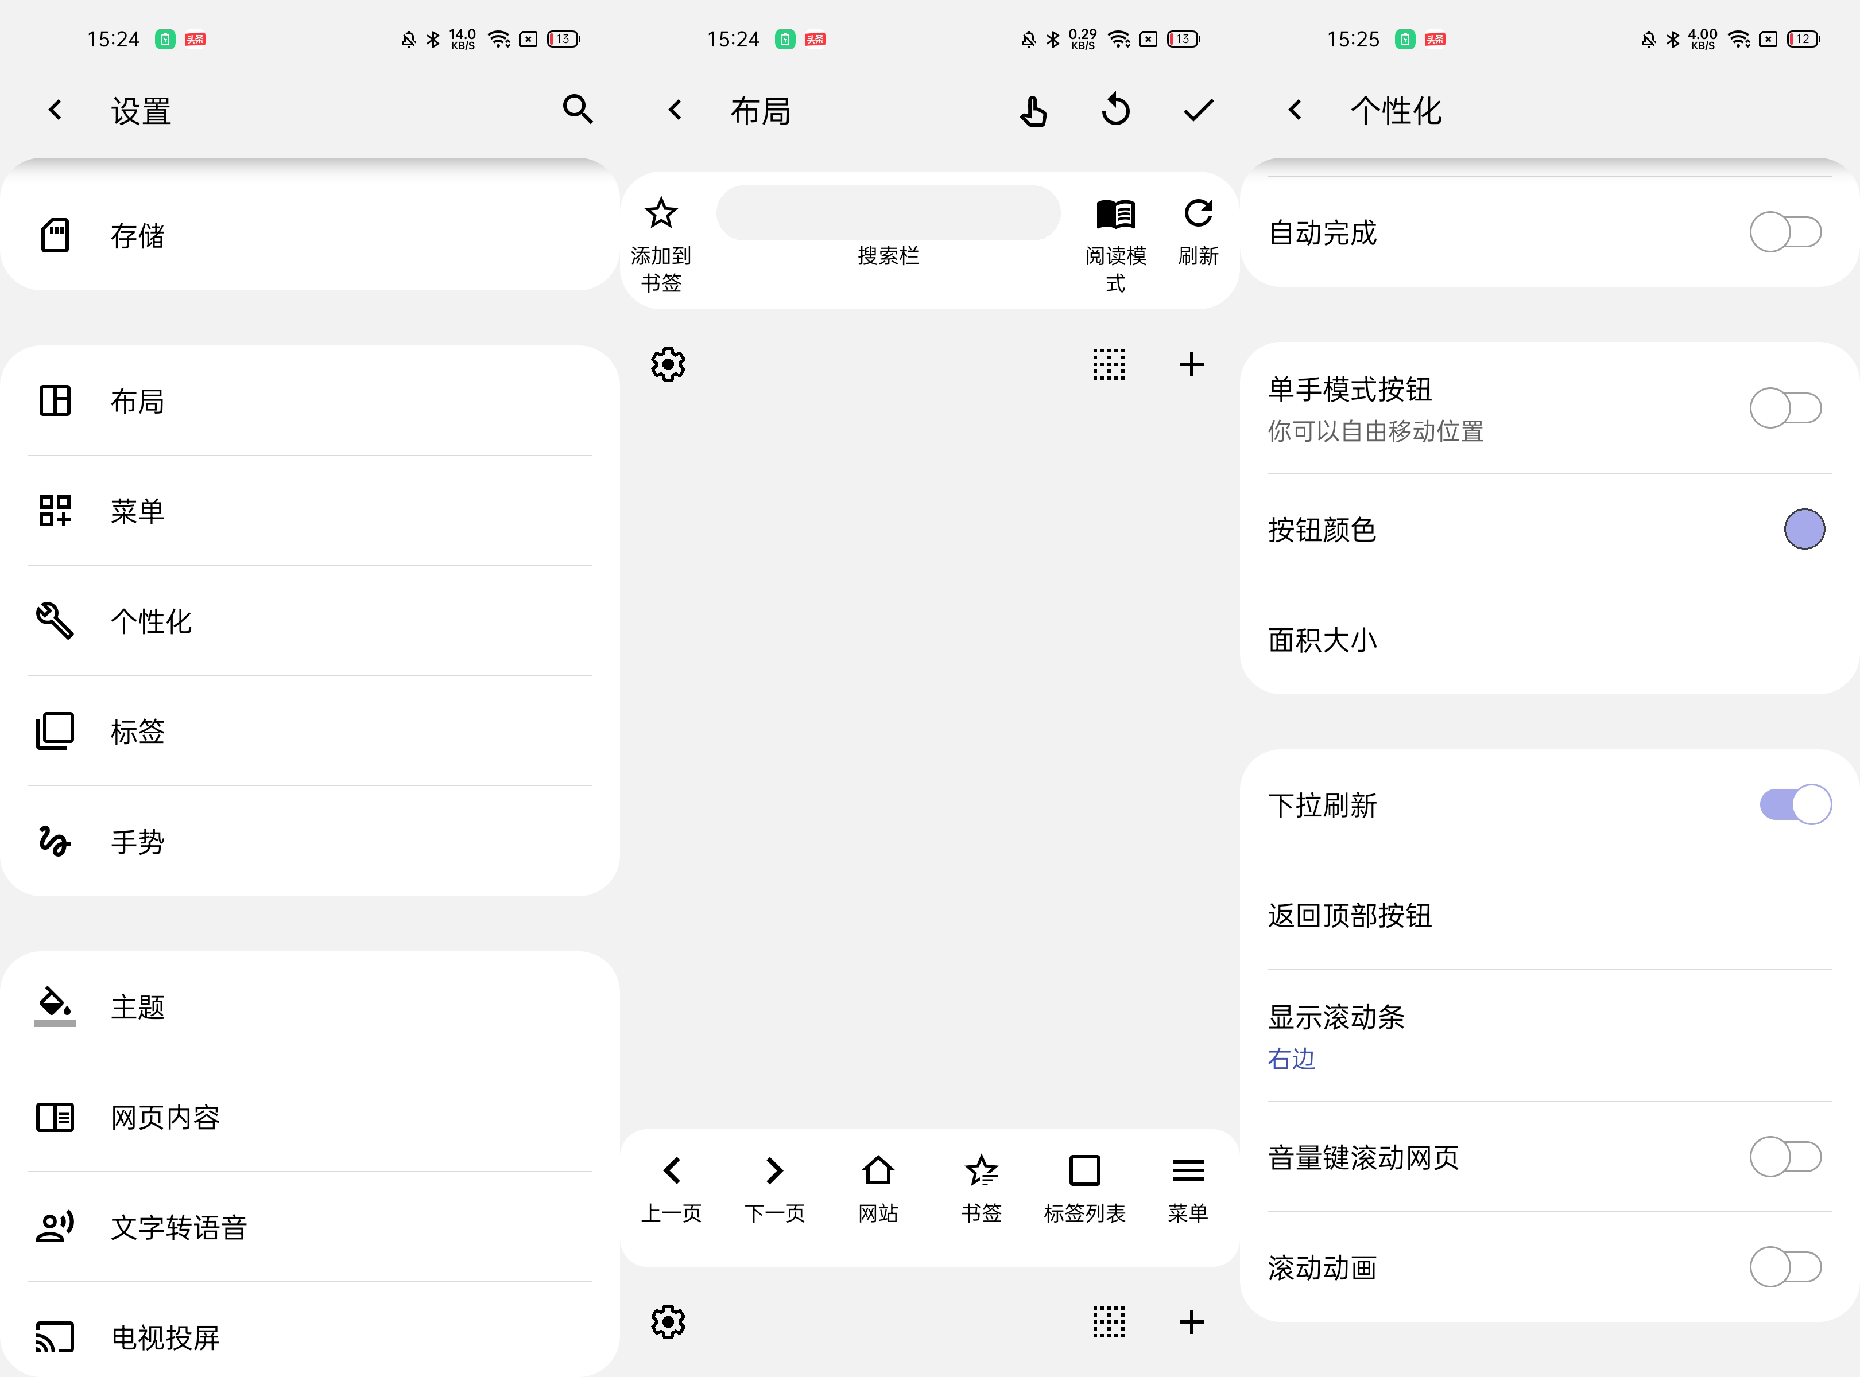Click the bottom toolbar plus add icon
1860x1377 pixels.
[1191, 1321]
